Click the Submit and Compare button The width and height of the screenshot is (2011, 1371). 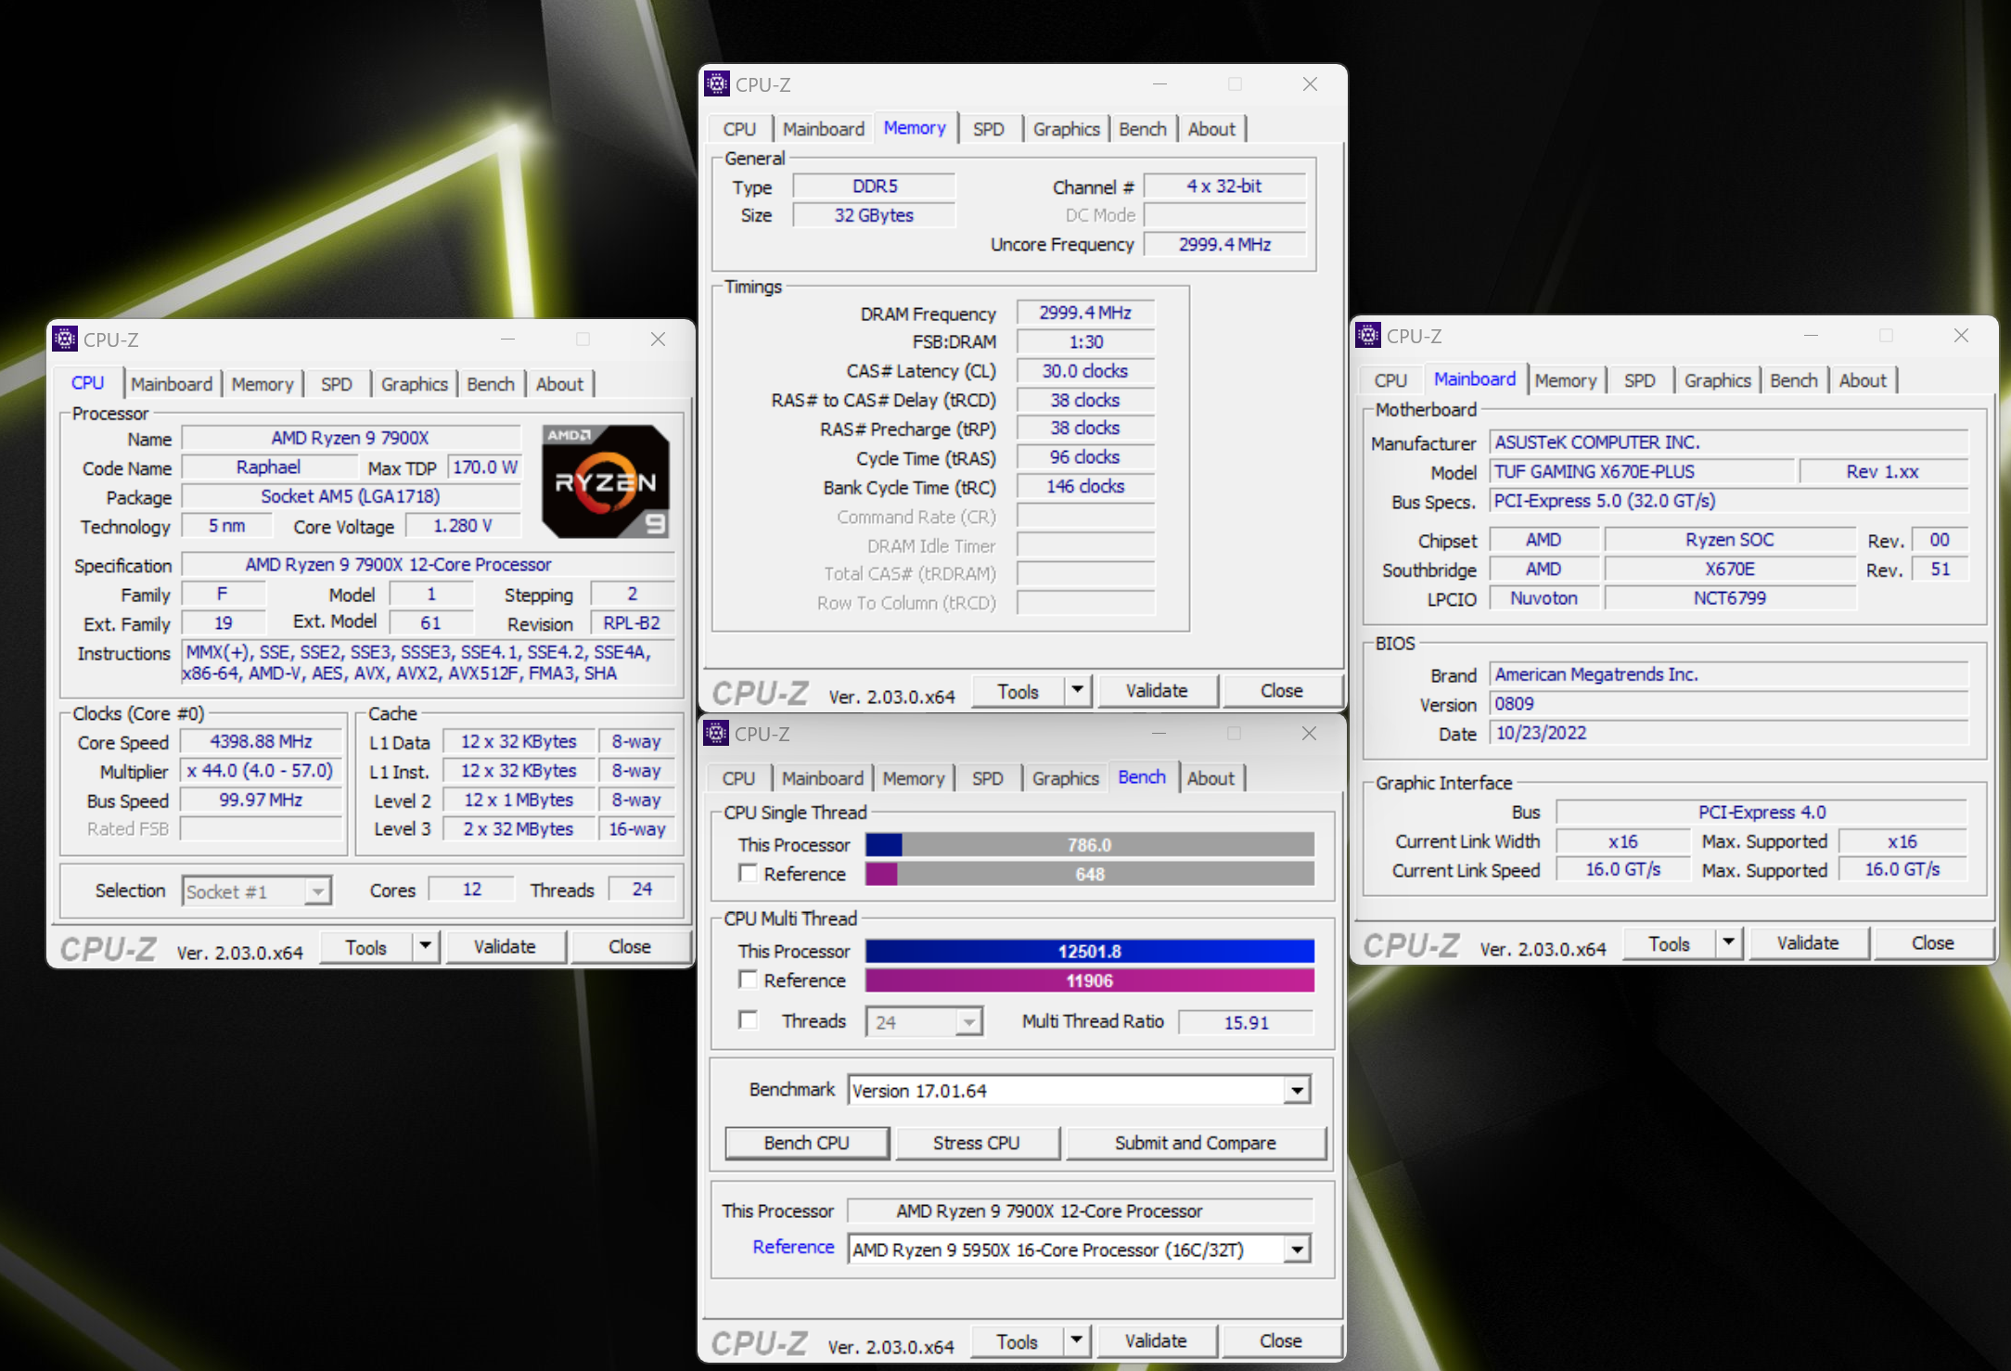coord(1195,1143)
